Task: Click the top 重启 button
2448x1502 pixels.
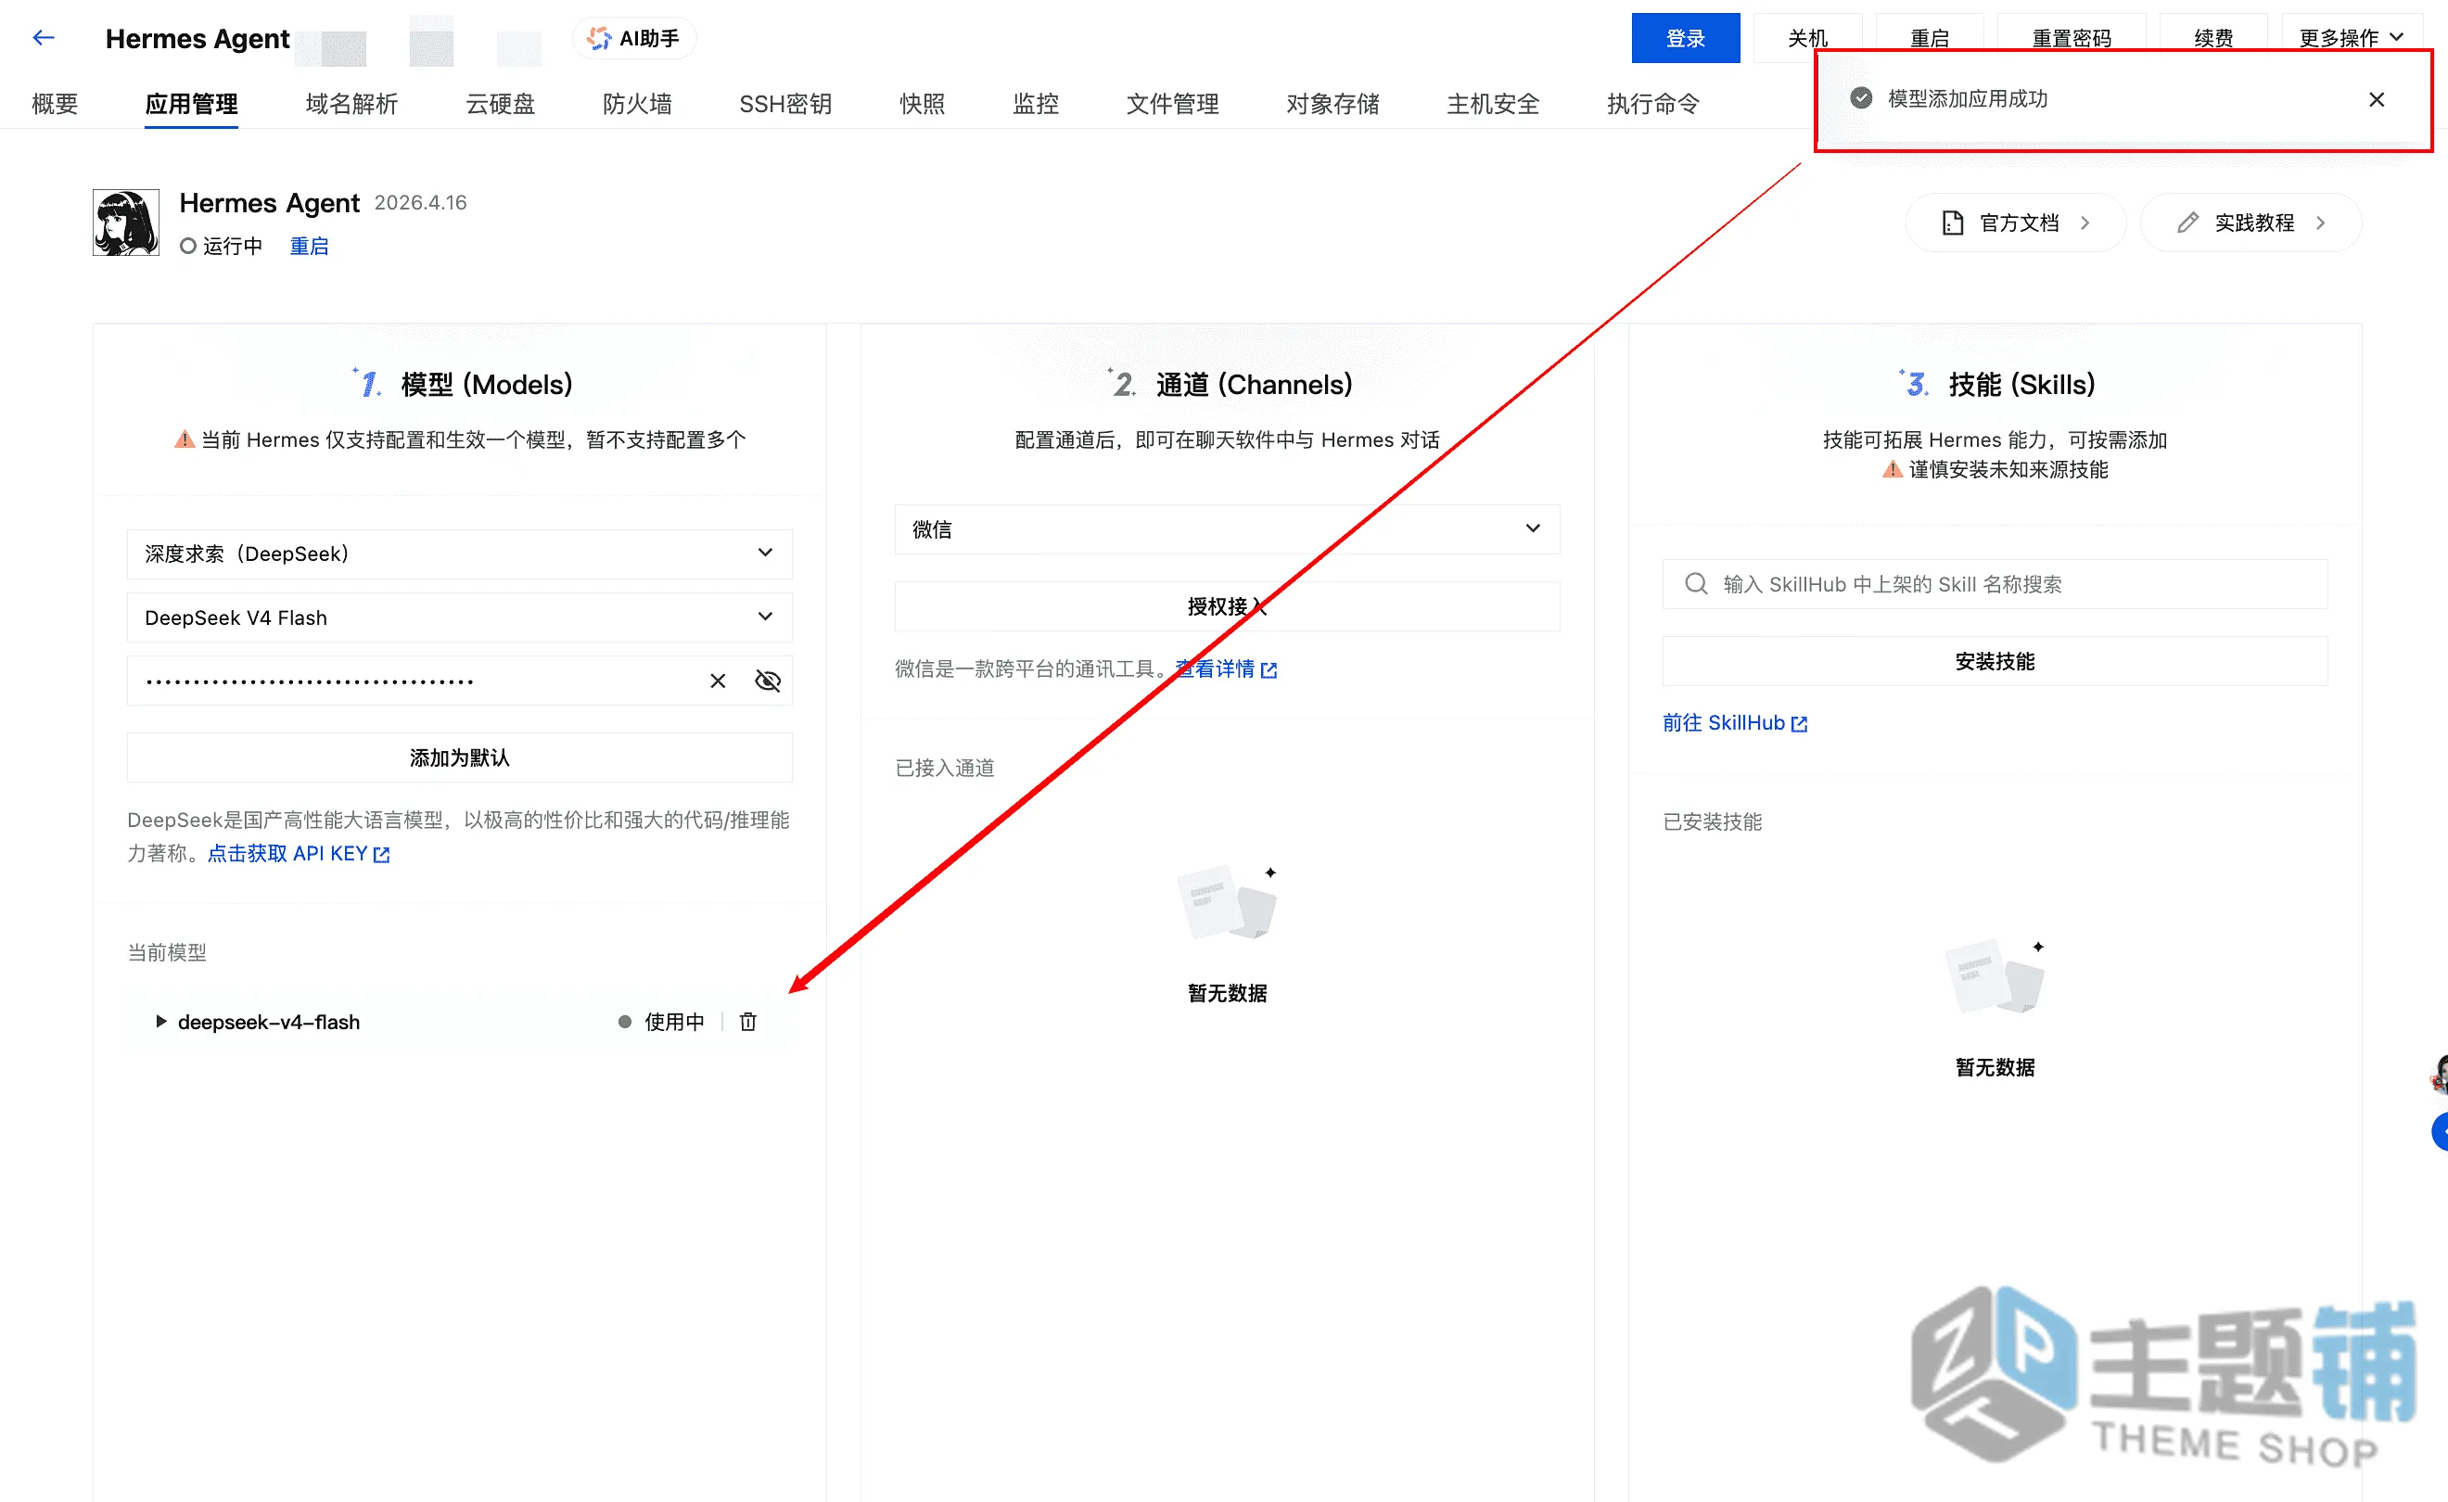Action: click(1930, 38)
